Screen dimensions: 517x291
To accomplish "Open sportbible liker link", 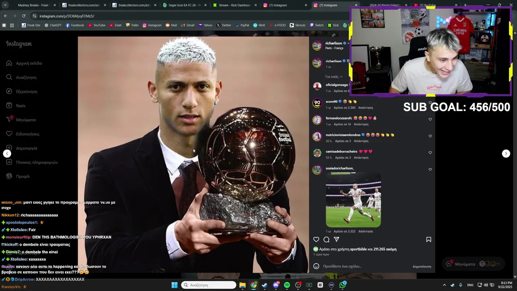I will coord(358,249).
